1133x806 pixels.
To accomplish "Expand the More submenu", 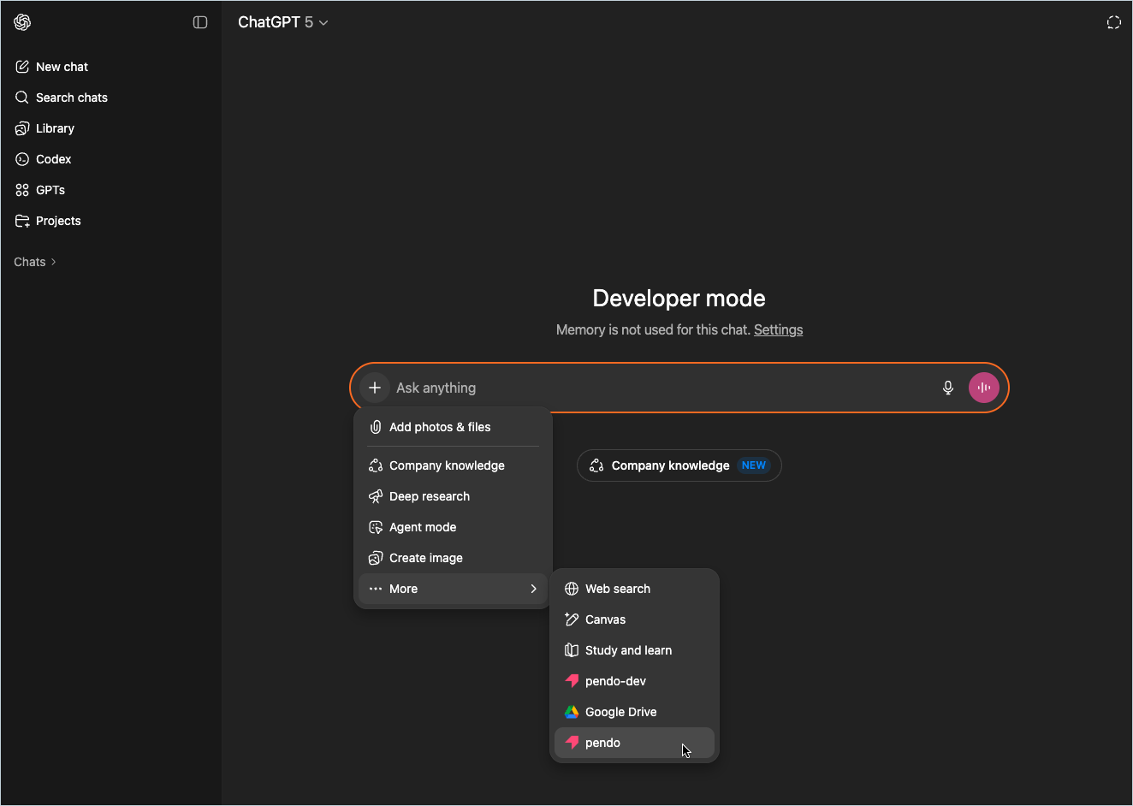I will pyautogui.click(x=453, y=589).
